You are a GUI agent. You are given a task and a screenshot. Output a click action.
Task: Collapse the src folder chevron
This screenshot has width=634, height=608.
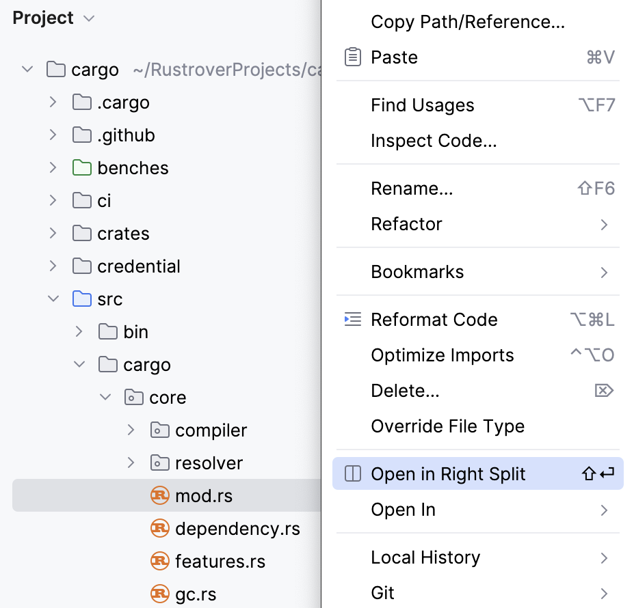pos(53,299)
